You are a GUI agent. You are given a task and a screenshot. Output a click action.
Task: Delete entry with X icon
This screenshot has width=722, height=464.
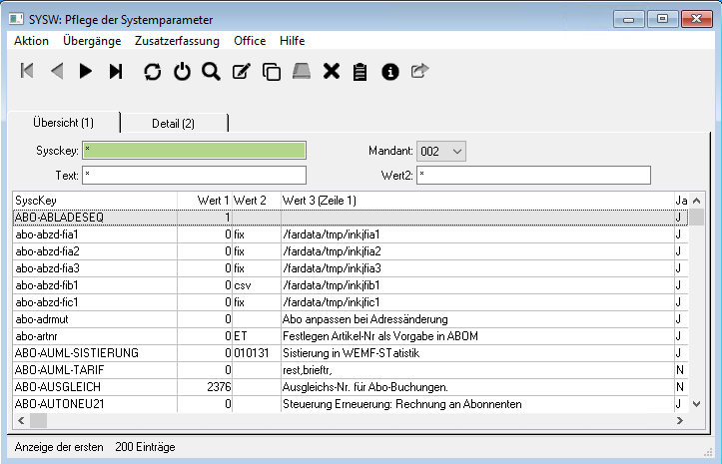click(332, 71)
